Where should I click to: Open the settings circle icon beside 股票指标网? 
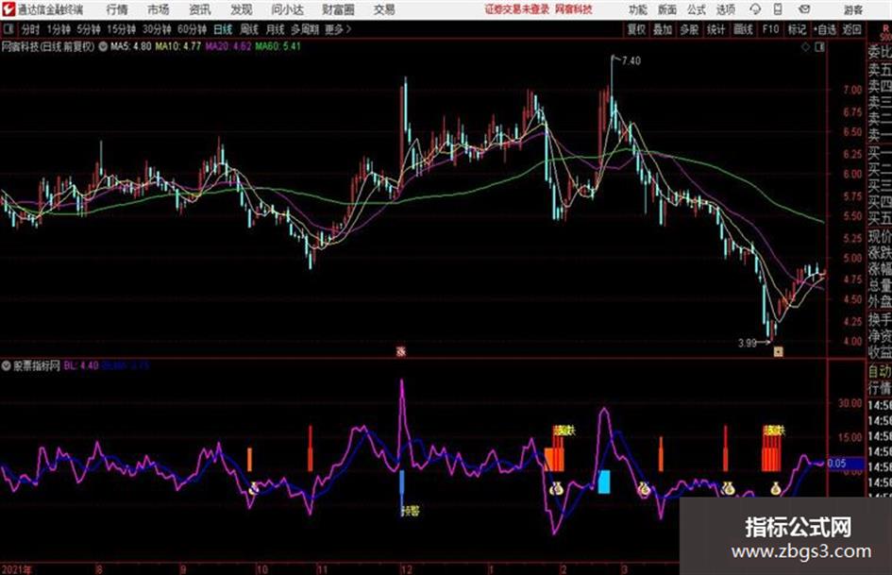[7, 365]
